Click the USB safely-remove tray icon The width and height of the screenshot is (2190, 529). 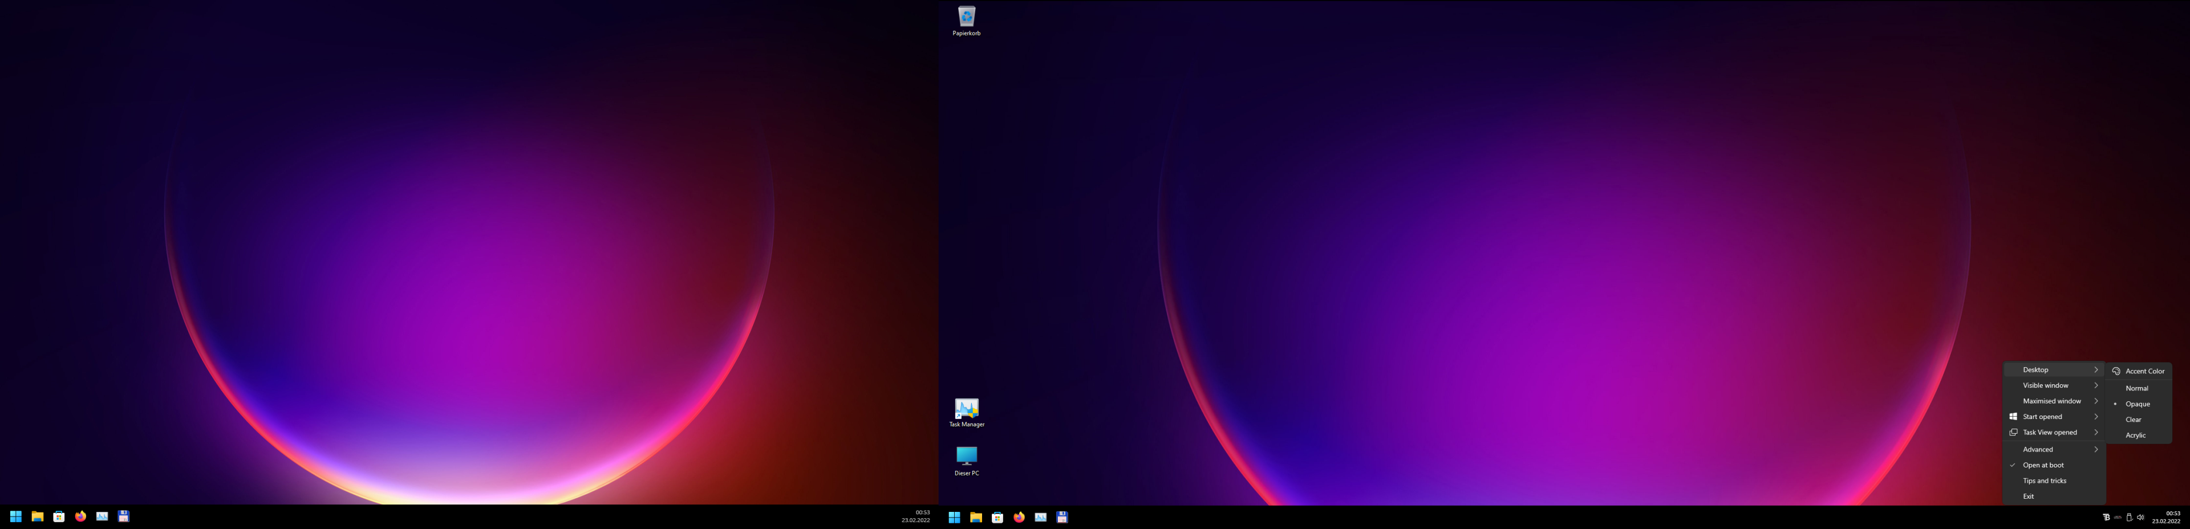[x=2129, y=517]
